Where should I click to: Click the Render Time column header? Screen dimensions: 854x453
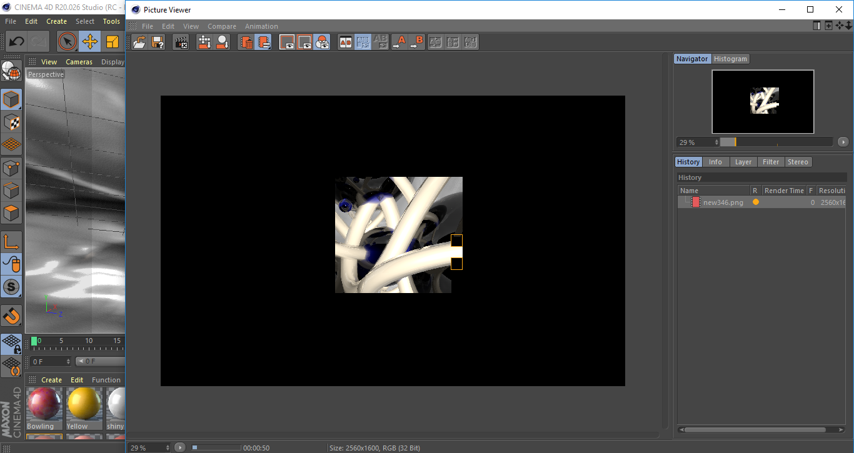click(784, 191)
